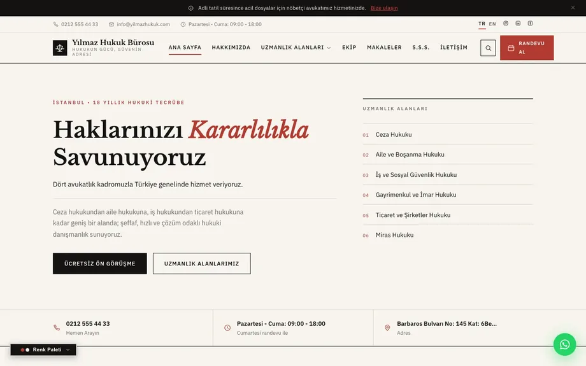Open the LinkedIn social icon

click(x=518, y=23)
